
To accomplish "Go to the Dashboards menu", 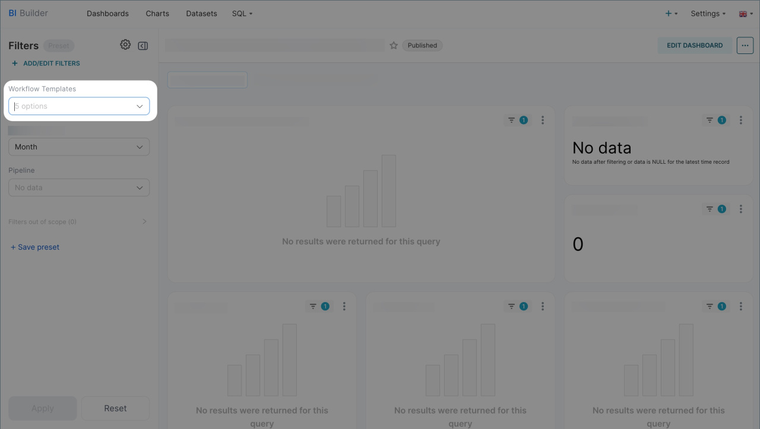I will coord(107,14).
